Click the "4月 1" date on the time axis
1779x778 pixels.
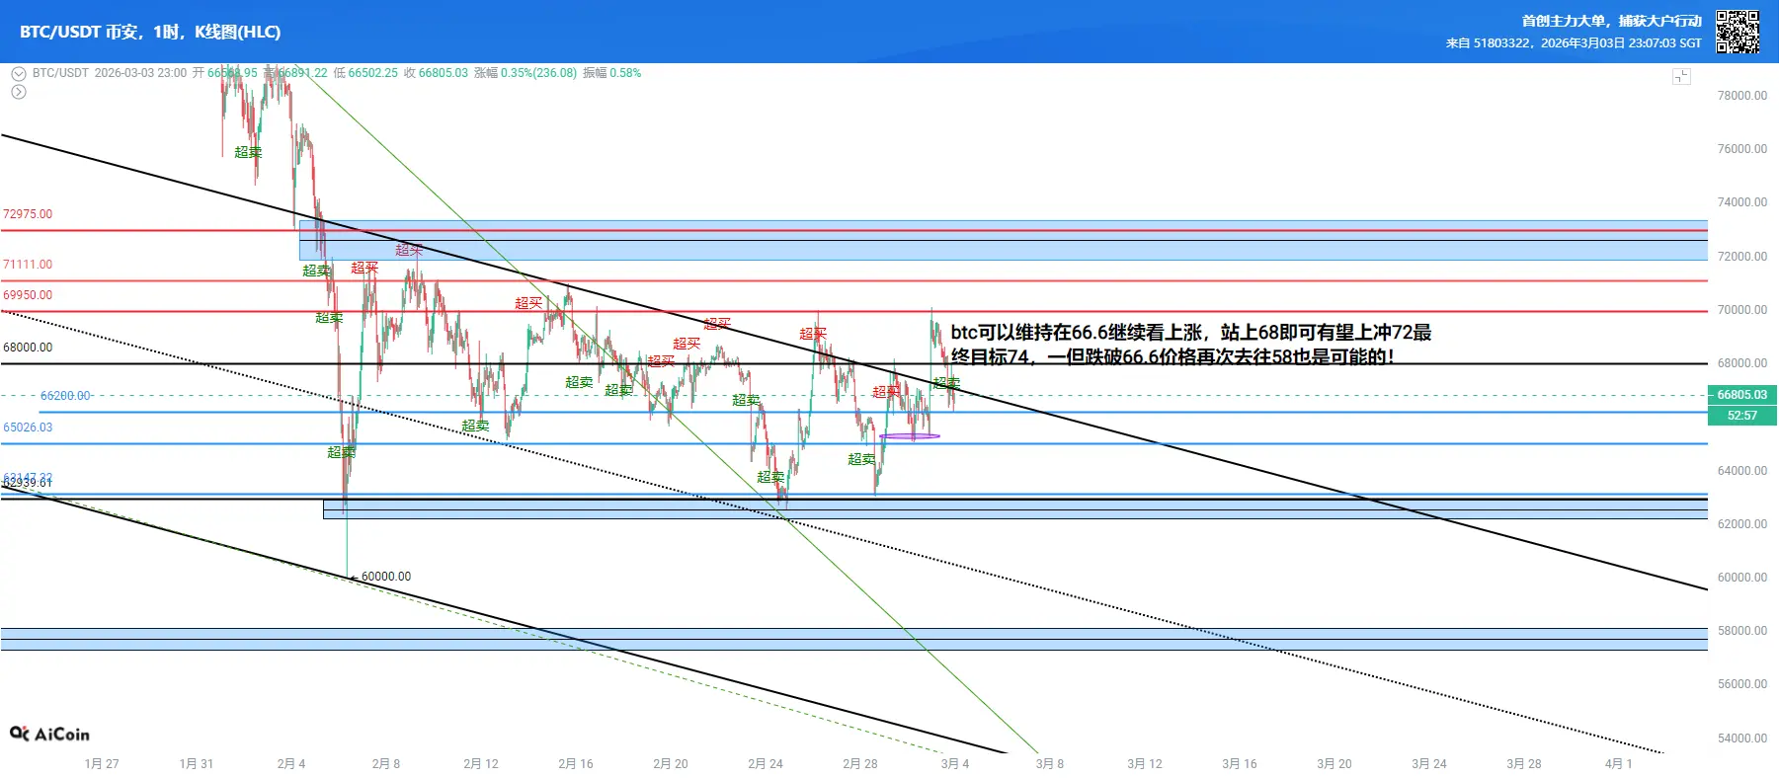tap(1619, 764)
